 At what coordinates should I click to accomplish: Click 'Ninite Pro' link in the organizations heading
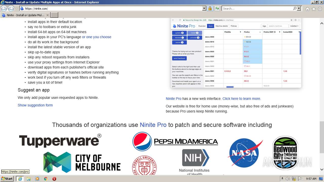coord(153,125)
